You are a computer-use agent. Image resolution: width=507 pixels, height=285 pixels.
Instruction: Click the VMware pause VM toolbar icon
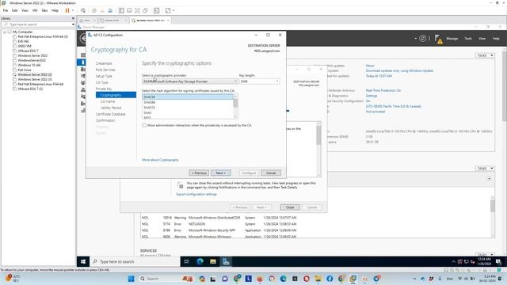(67, 10)
